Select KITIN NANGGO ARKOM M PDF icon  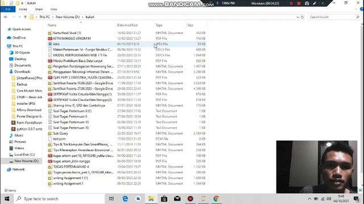(50, 39)
